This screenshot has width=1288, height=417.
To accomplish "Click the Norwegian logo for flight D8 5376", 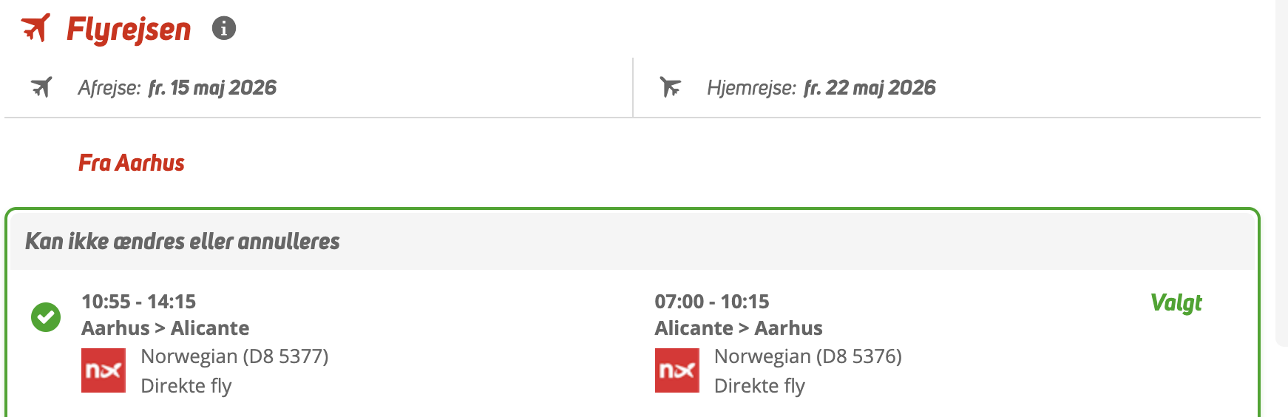I will [x=677, y=370].
